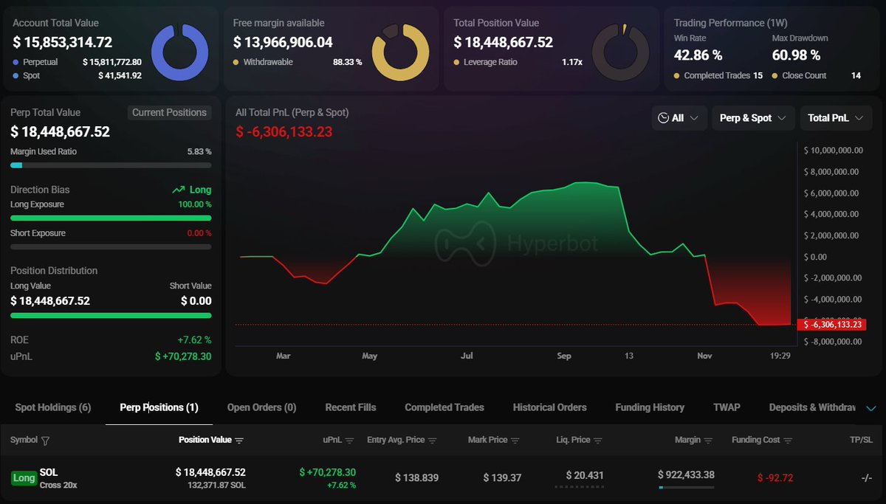Click the Margin Used Ratio progress bar
This screenshot has width=886, height=504.
click(x=111, y=165)
